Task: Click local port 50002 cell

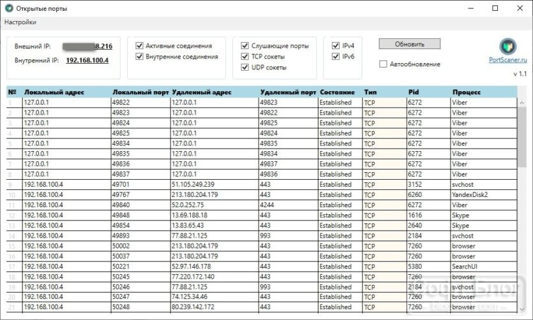Action: click(x=140, y=246)
